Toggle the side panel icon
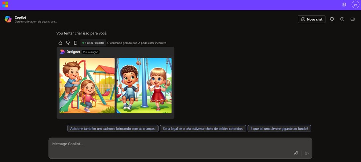Screen dimensions: 361x162 coord(353,19)
